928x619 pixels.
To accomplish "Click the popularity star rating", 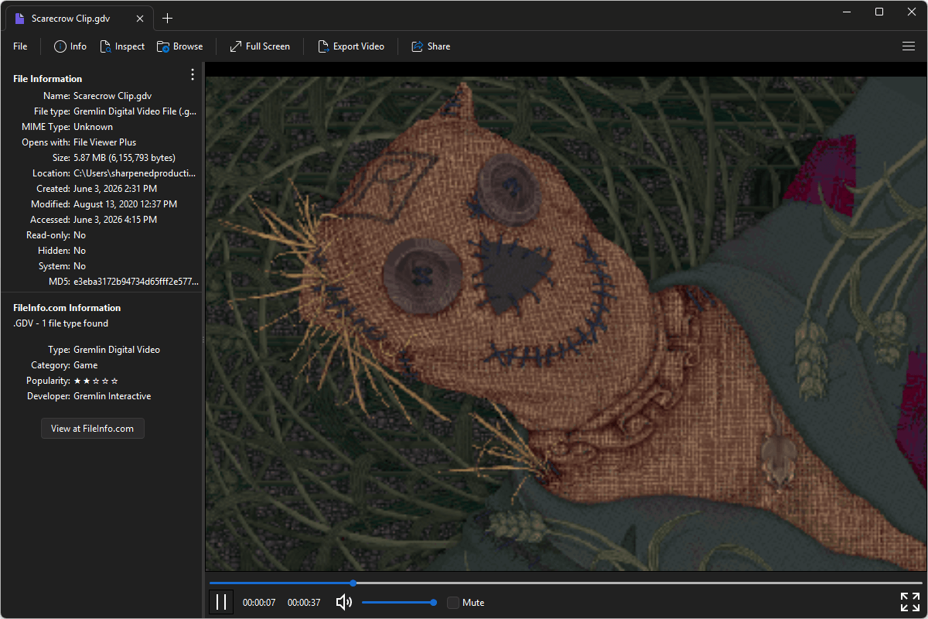I will tap(96, 381).
